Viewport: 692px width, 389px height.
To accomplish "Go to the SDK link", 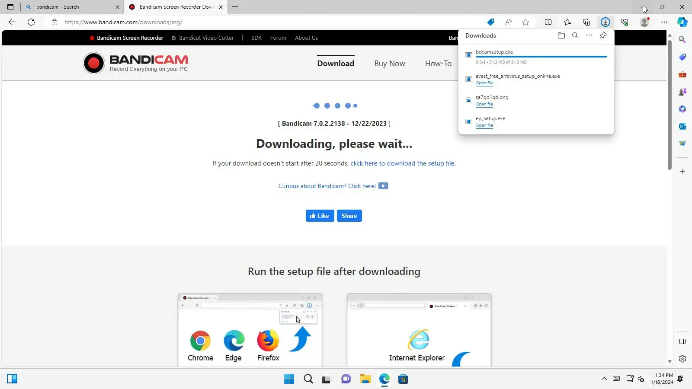I will tap(256, 38).
